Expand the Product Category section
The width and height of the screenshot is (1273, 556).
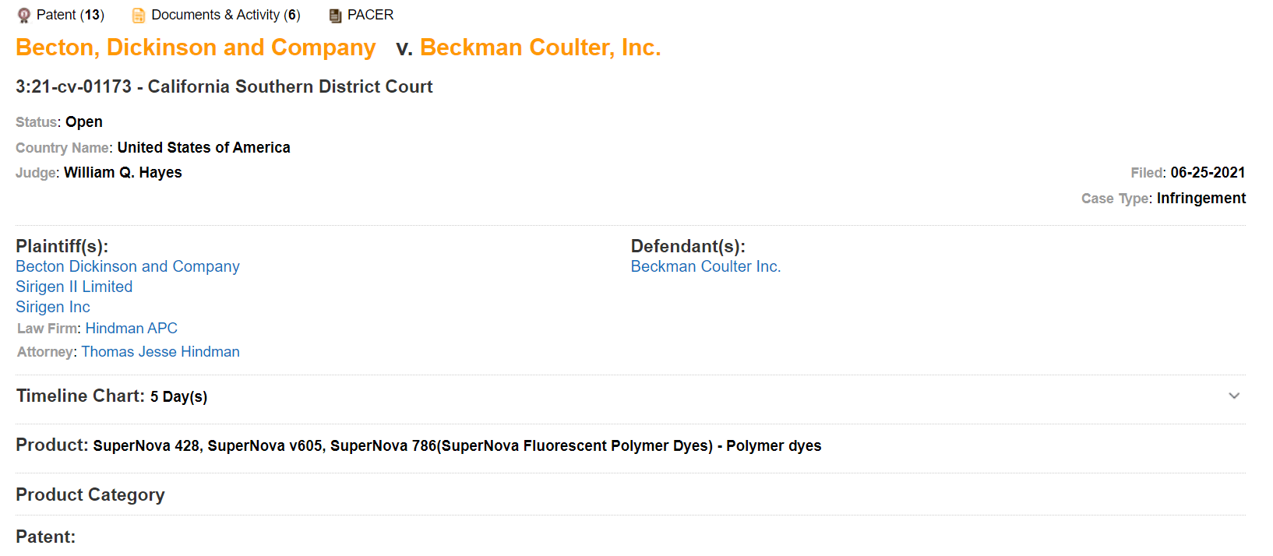tap(90, 494)
